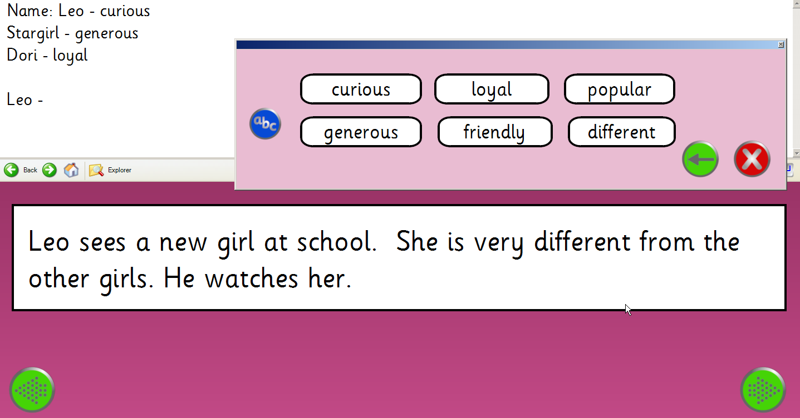The image size is (800, 418).
Task: Click the green Forward arrow in toolbar
Action: (50, 170)
